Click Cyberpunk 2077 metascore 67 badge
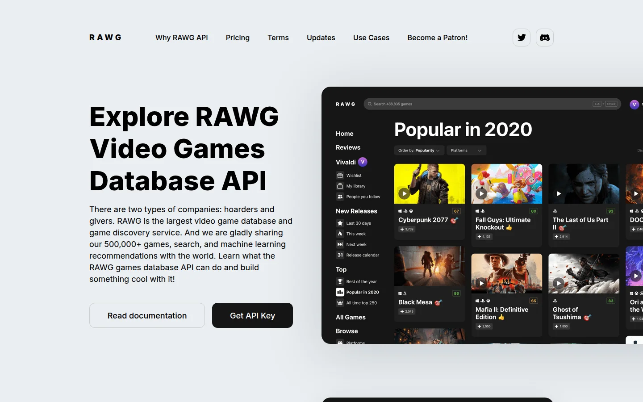 (x=456, y=211)
